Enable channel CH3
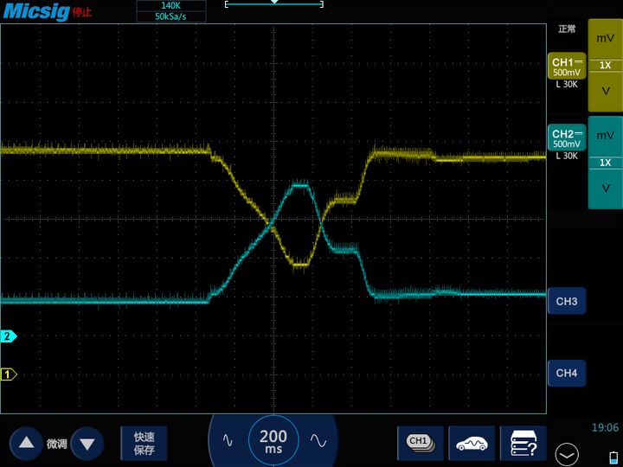623x467 pixels. 567,301
